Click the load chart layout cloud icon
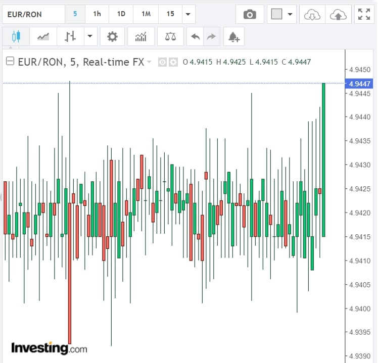 tap(312, 14)
